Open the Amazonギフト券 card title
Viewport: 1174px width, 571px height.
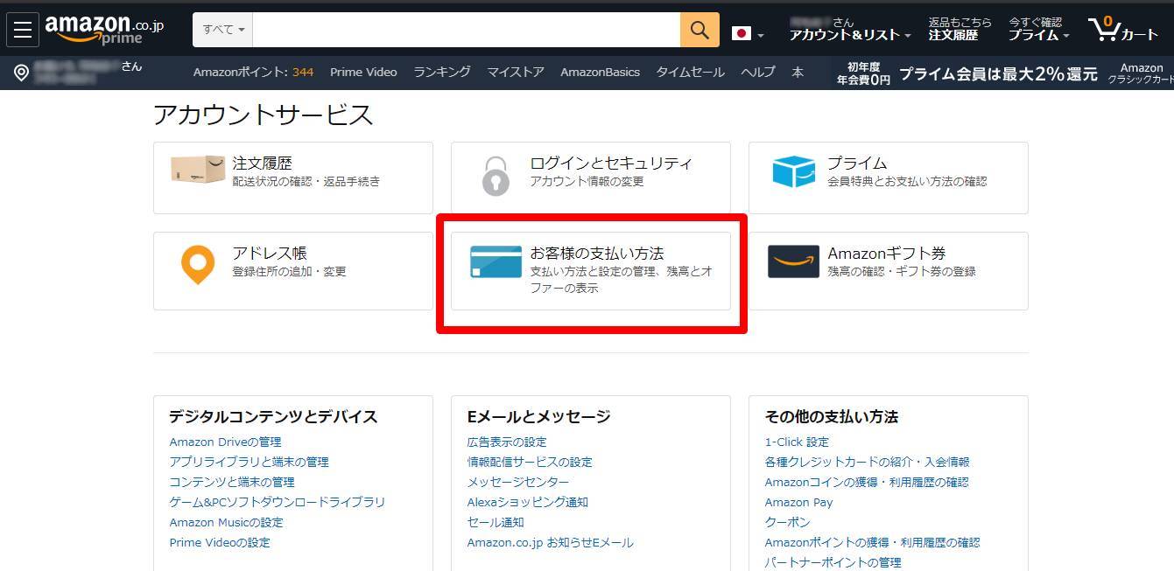887,254
